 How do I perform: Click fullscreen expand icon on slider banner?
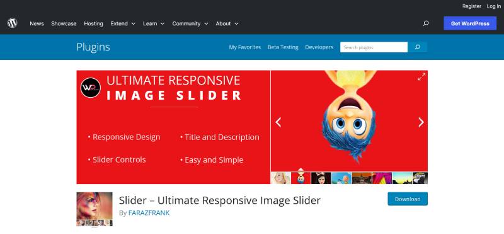tap(421, 76)
